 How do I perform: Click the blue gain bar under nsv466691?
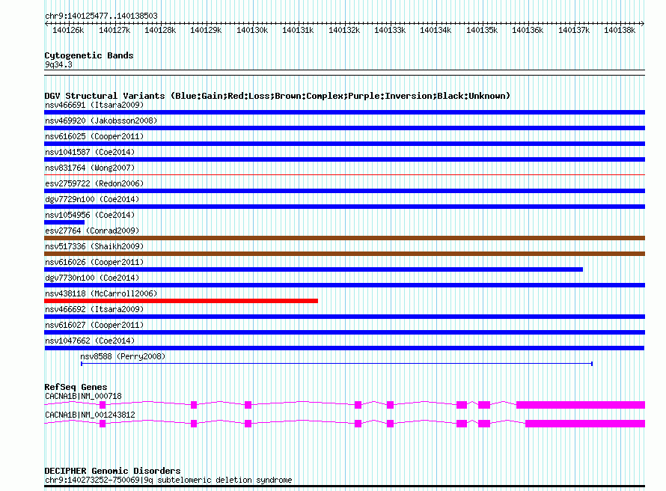pos(344,112)
